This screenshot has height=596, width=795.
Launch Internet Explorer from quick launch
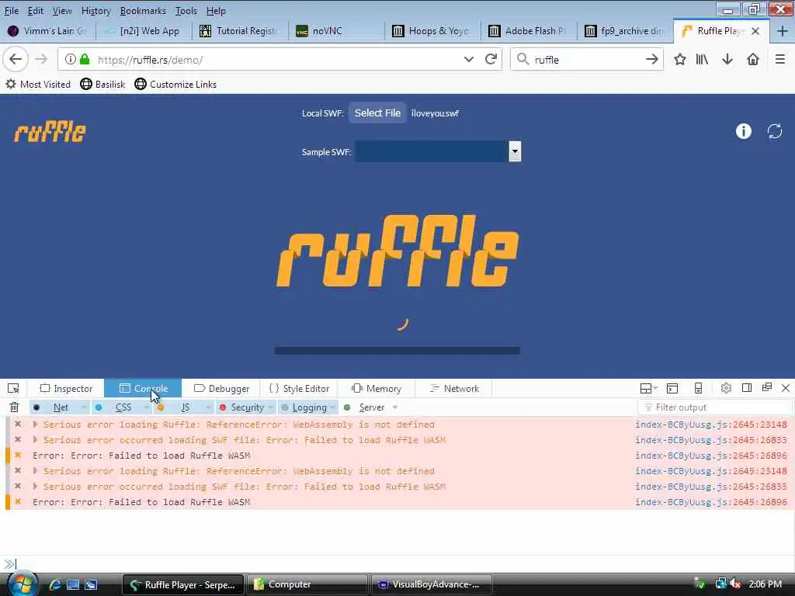click(x=55, y=584)
